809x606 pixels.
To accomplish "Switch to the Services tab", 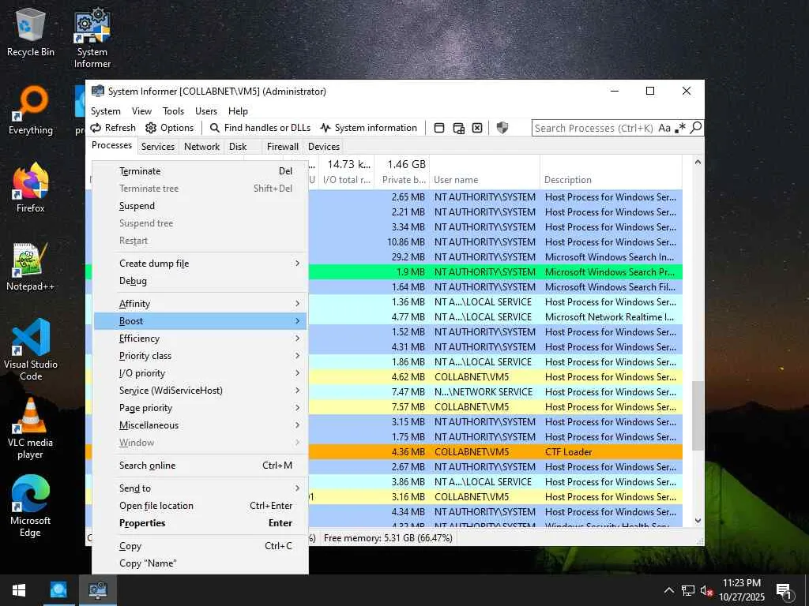I will click(x=158, y=146).
